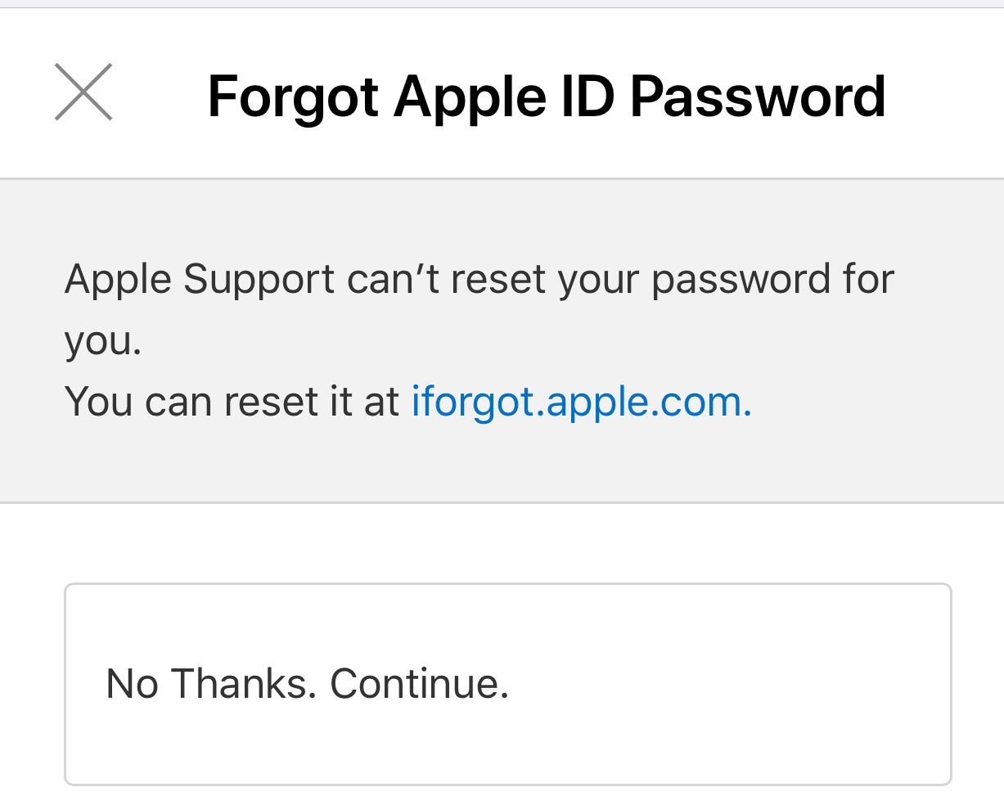Viewport: 1004px width, 805px height.
Task: Click the Forgot Apple ID Password heading
Action: 547,97
